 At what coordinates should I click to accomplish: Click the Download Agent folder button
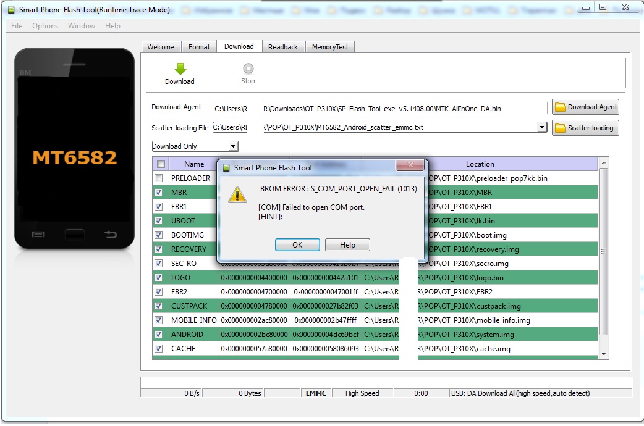tap(585, 107)
